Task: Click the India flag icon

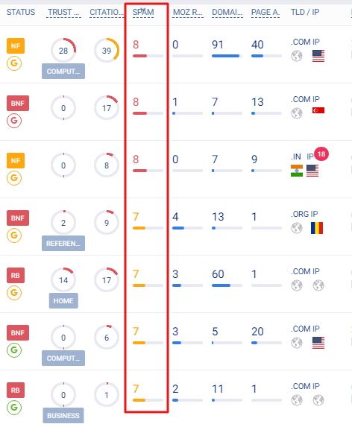Action: (x=297, y=171)
